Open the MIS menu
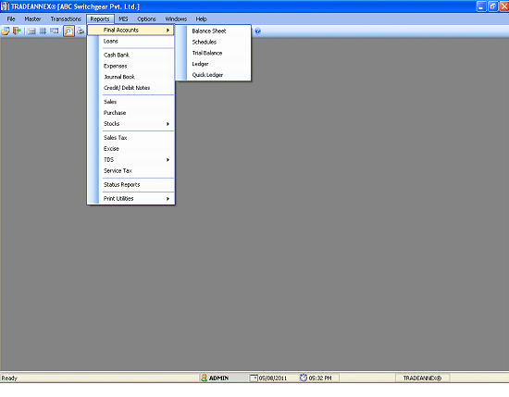The image size is (509, 397). click(123, 19)
